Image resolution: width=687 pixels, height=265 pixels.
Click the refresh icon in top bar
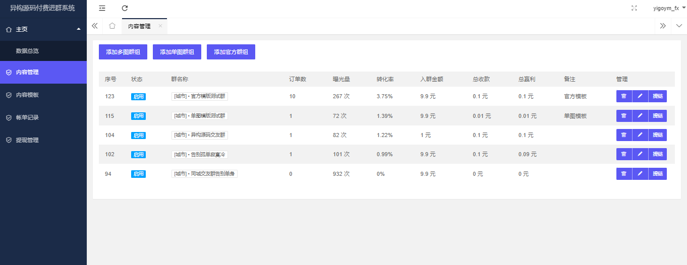(x=125, y=8)
